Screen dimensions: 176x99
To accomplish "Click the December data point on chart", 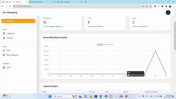I will click(166, 74).
